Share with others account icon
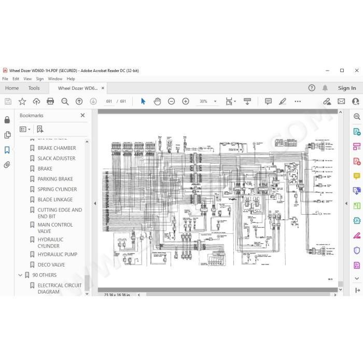This screenshot has height=363, width=363. point(355,102)
